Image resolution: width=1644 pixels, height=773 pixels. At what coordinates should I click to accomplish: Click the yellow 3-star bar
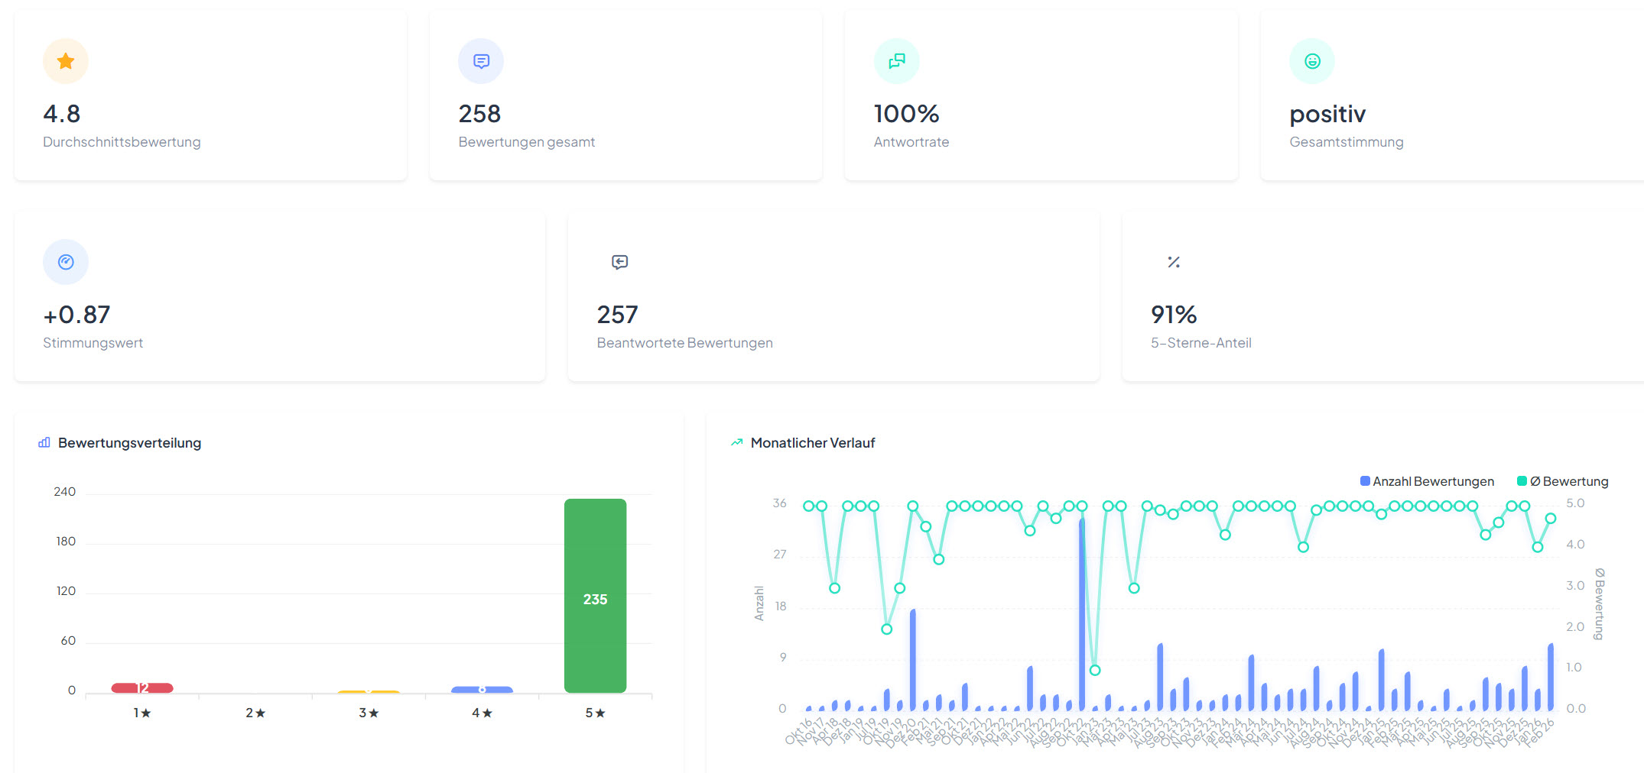click(x=369, y=692)
